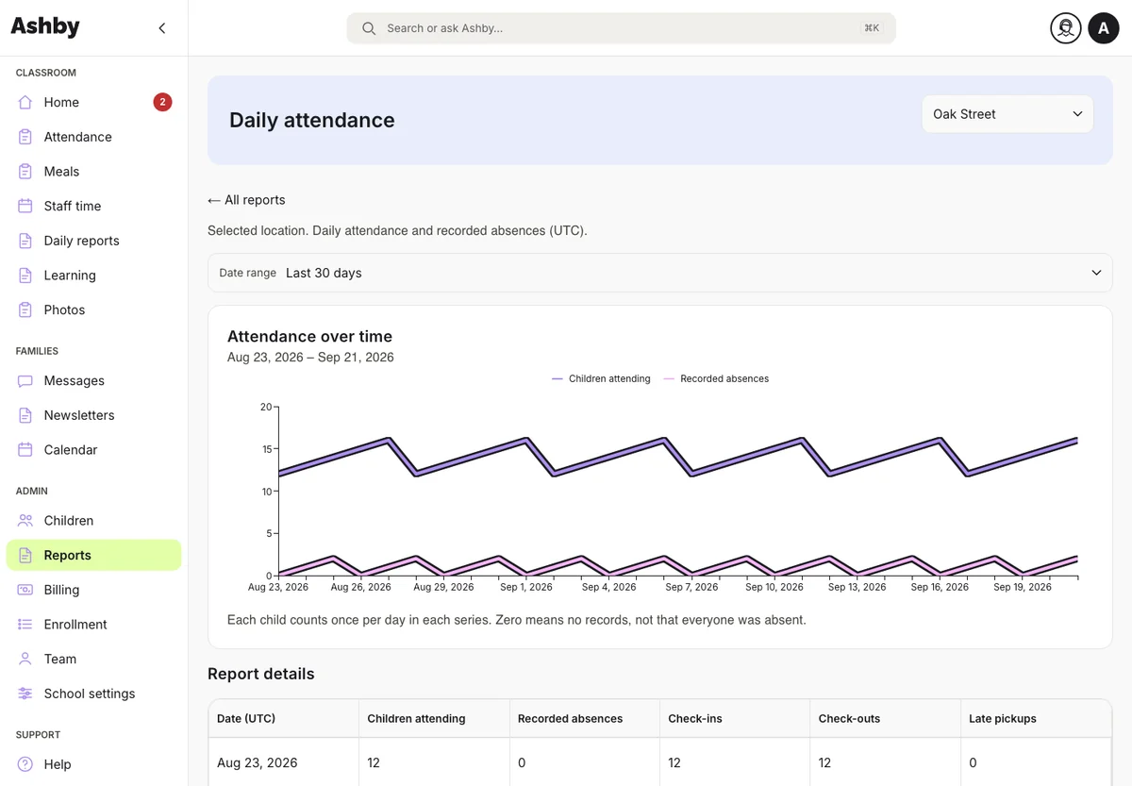Viewport: 1132px width, 786px height.
Task: Click the Billing card icon
Action: (x=25, y=590)
